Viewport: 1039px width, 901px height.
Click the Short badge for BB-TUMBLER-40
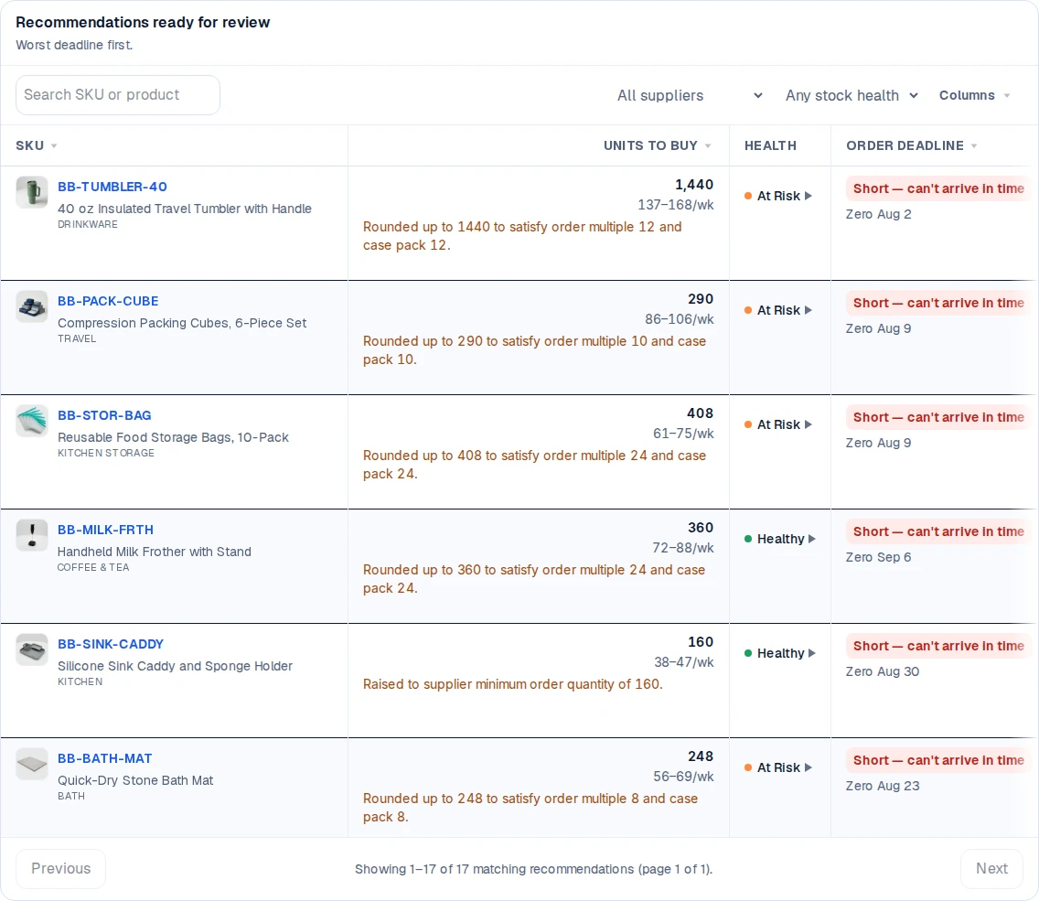[x=938, y=188]
